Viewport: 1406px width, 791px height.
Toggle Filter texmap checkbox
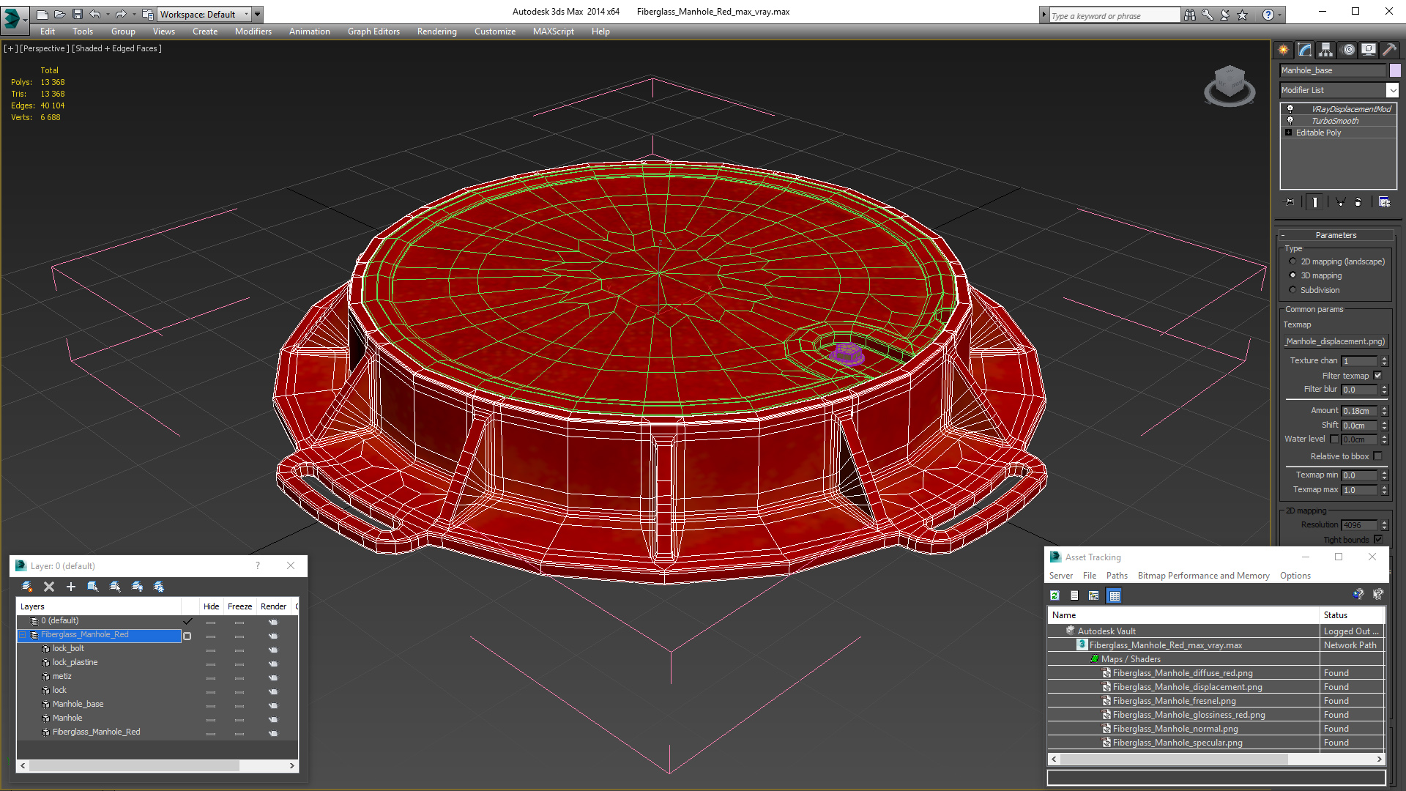pyautogui.click(x=1377, y=376)
